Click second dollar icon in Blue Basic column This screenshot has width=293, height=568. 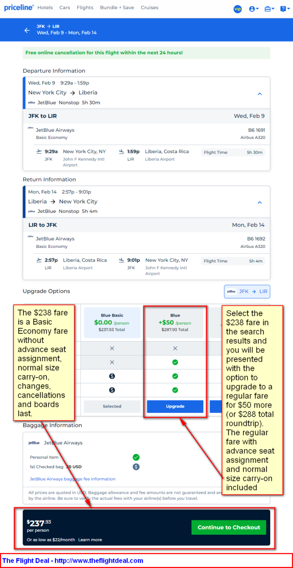coord(112,390)
